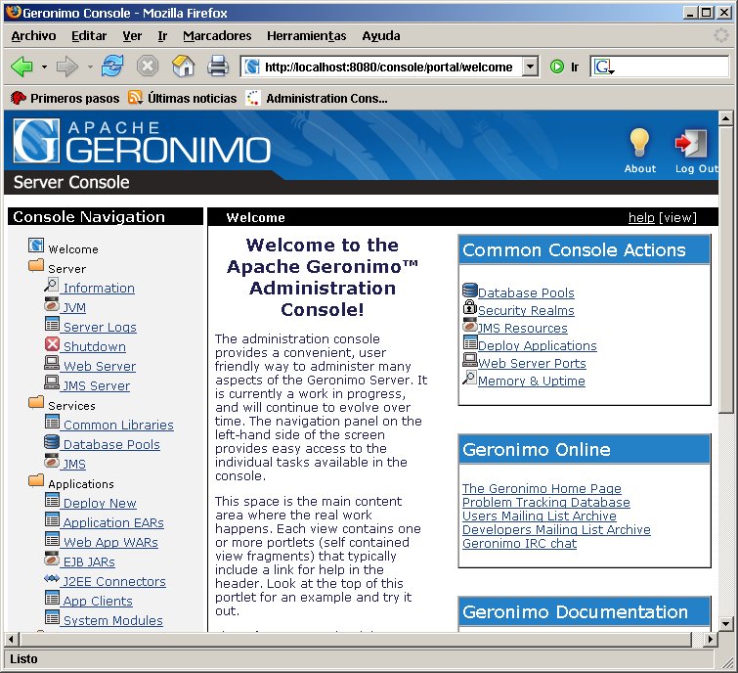Click the Welcome icon in Console Navigation
This screenshot has width=738, height=673.
point(36,246)
